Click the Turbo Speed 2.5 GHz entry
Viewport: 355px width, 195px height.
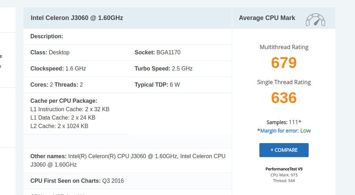pyautogui.click(x=164, y=69)
